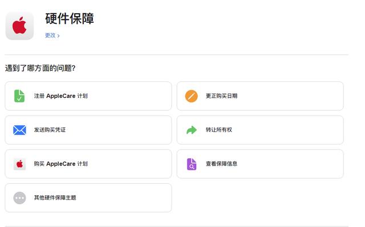
Task: Choose the 购买 AppleCare 计划 label
Action: click(61, 164)
